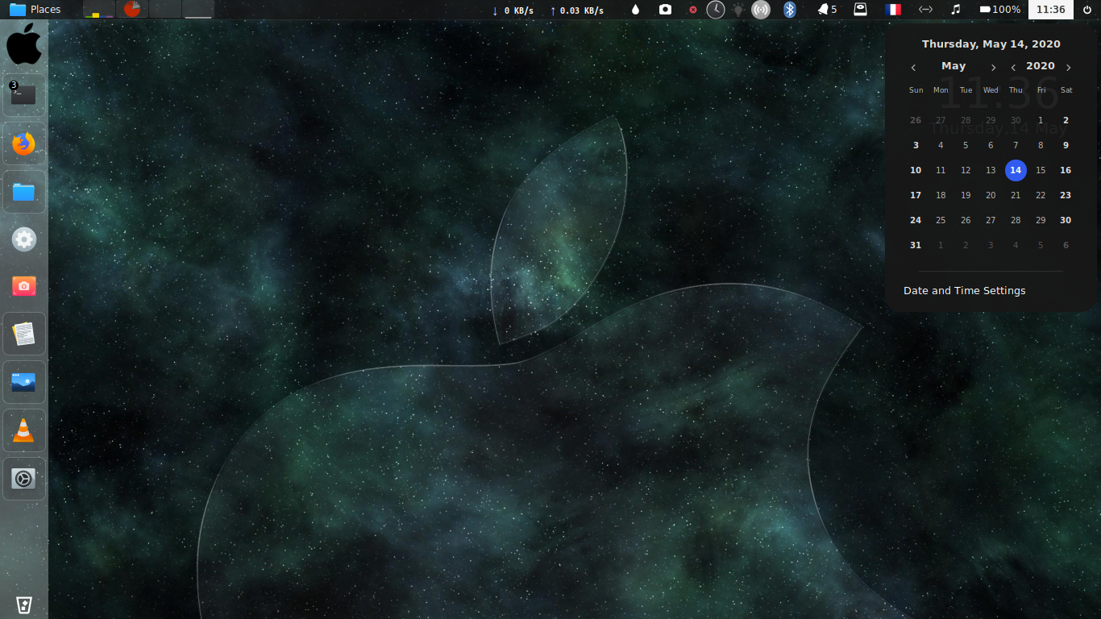Click the CPU usage graph widget

99,10
